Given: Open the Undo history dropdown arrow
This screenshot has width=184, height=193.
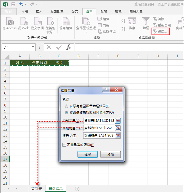Looking at the screenshot, I should 25,4.
